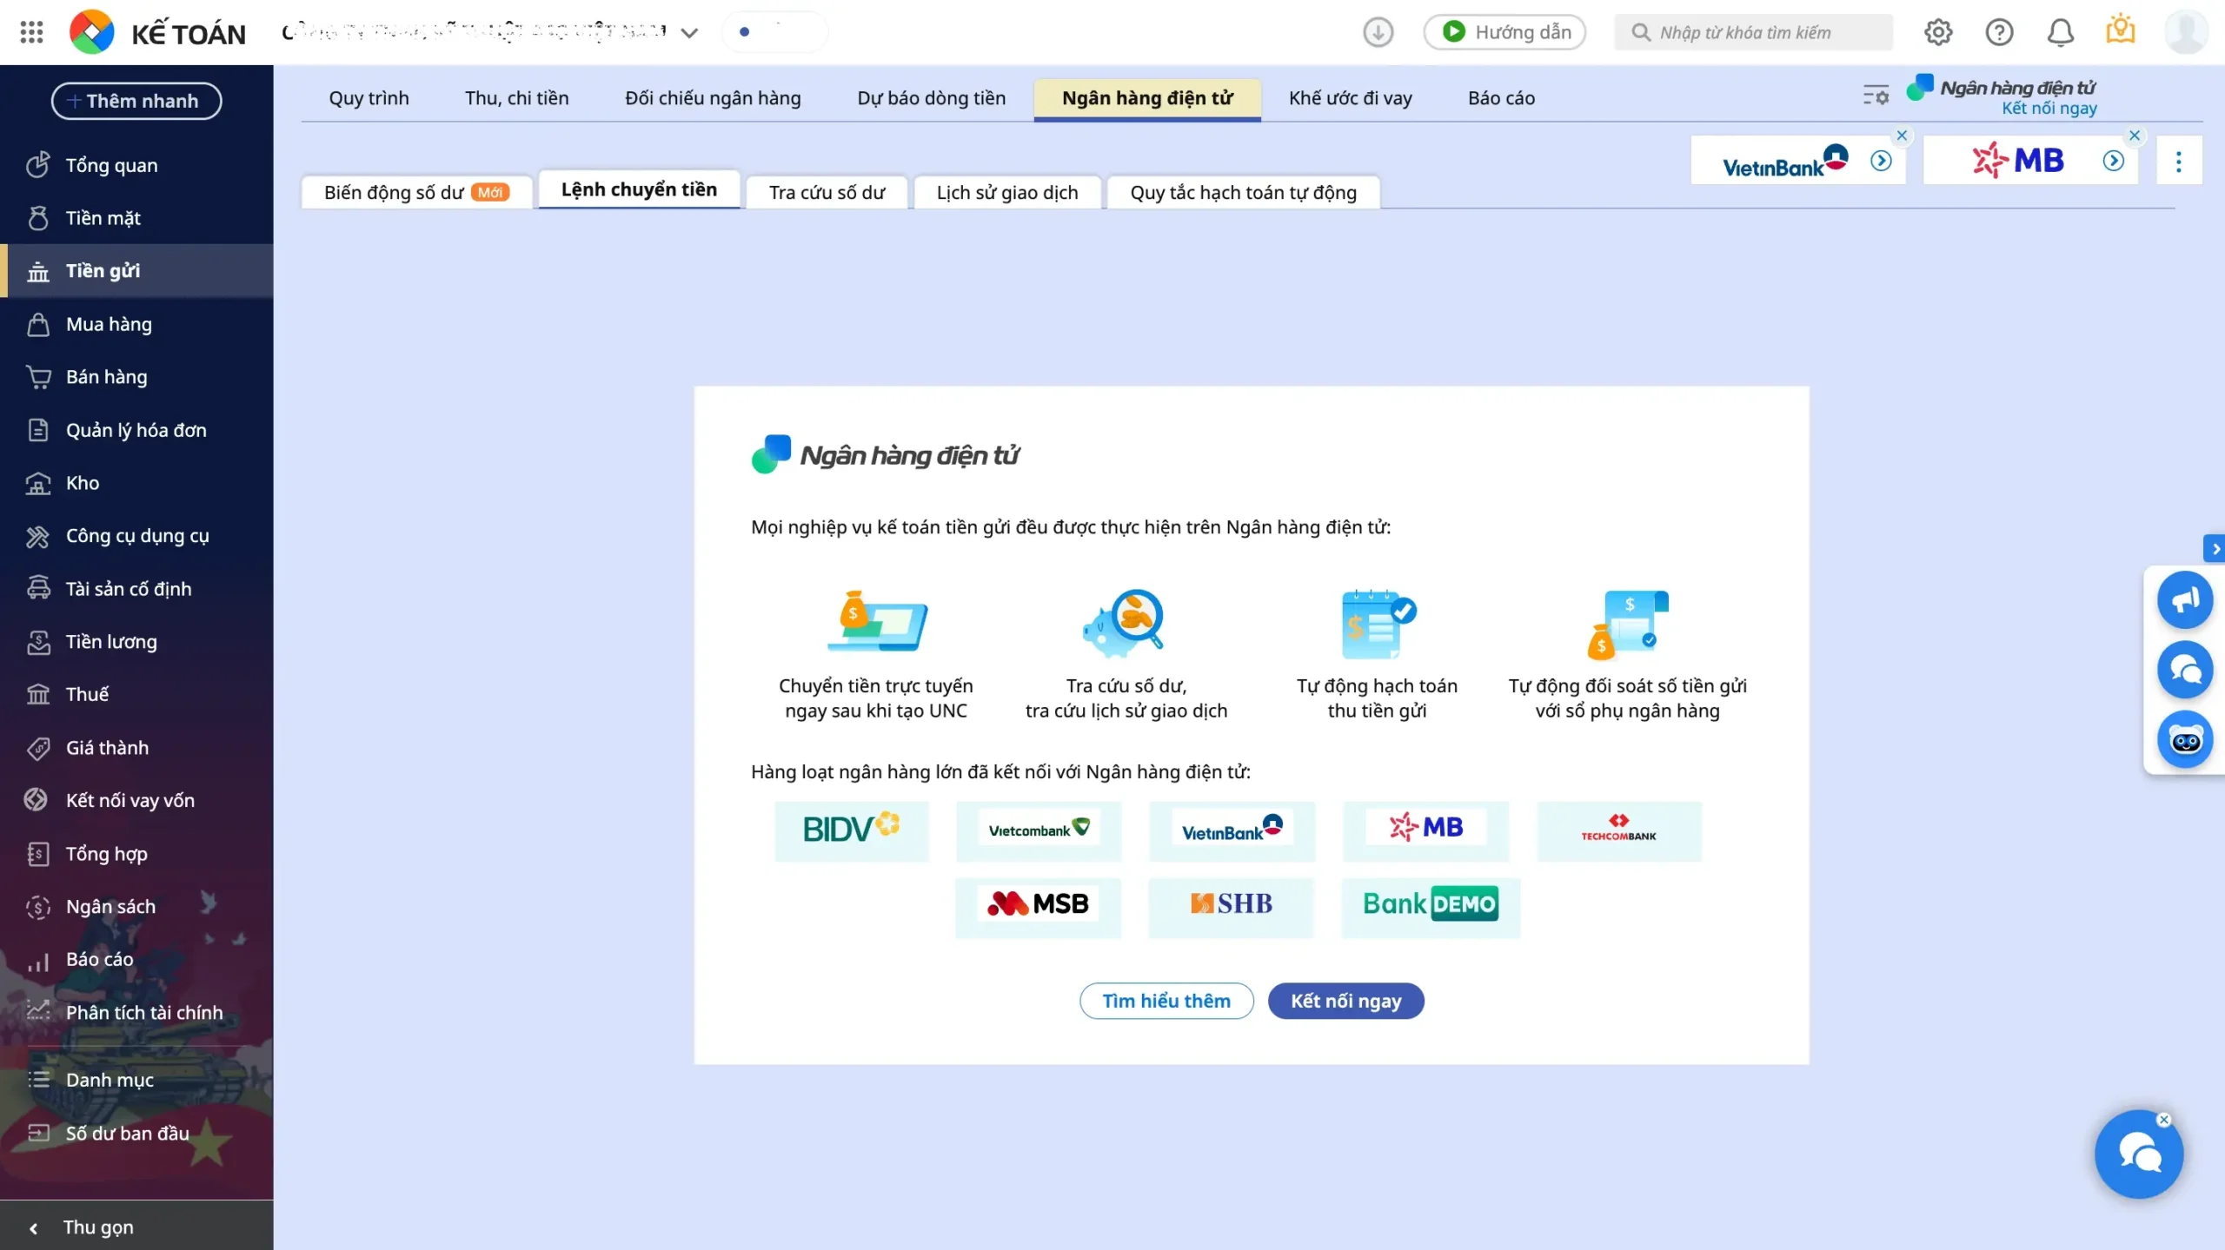The width and height of the screenshot is (2225, 1250).
Task: Close the VietinBank banner card
Action: point(1902,136)
